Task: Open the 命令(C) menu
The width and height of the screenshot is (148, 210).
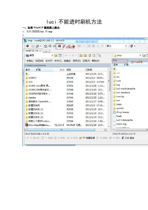Action: click(58, 61)
